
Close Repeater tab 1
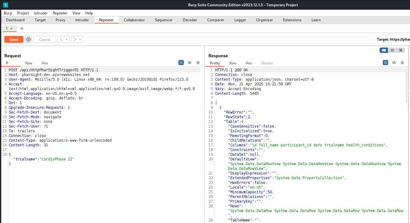(x=12, y=28)
